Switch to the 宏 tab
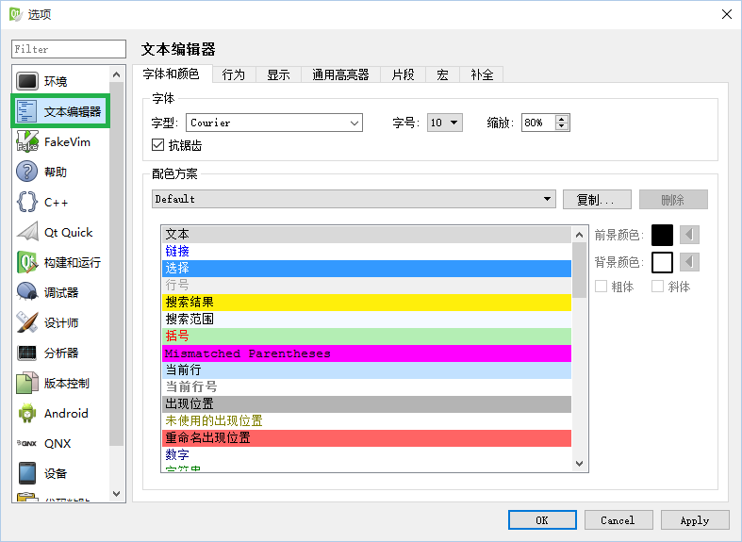Image resolution: width=742 pixels, height=542 pixels. click(x=442, y=74)
